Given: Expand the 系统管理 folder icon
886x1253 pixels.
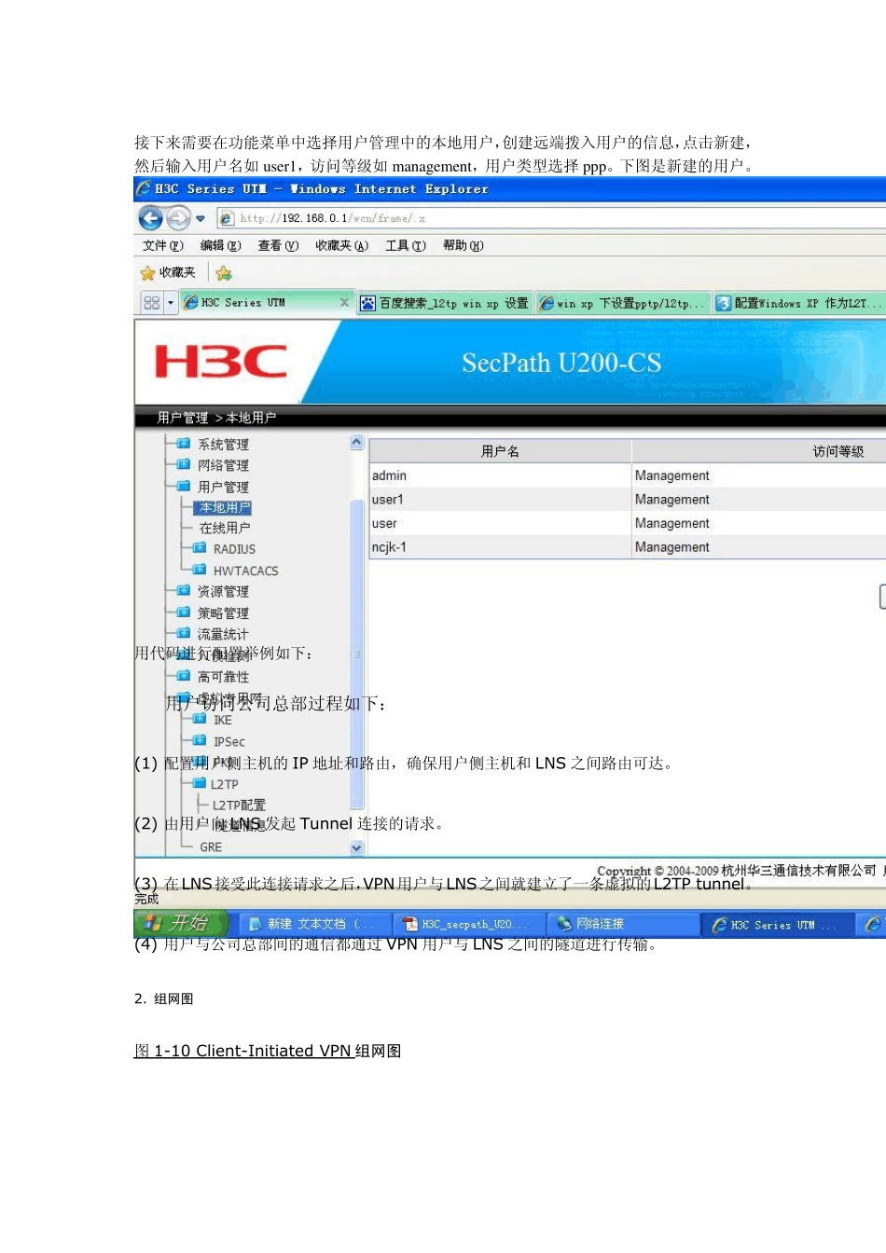Looking at the screenshot, I should click(x=184, y=443).
